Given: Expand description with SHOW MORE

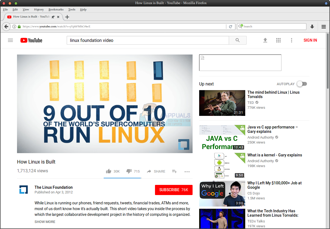Looking at the screenshot, I should coord(45,222).
